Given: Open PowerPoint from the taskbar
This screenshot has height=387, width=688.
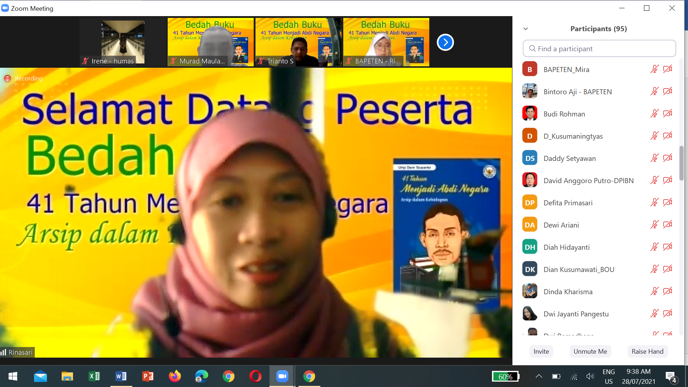Looking at the screenshot, I should [148, 376].
